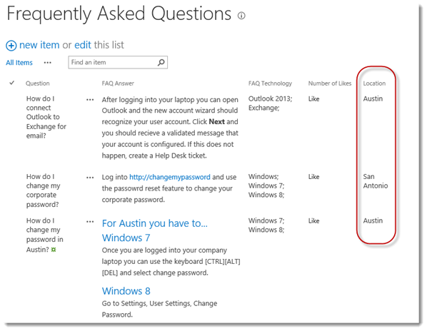427x331 pixels.
Task: Sort by the FAQ Technology column header
Action: (270, 83)
